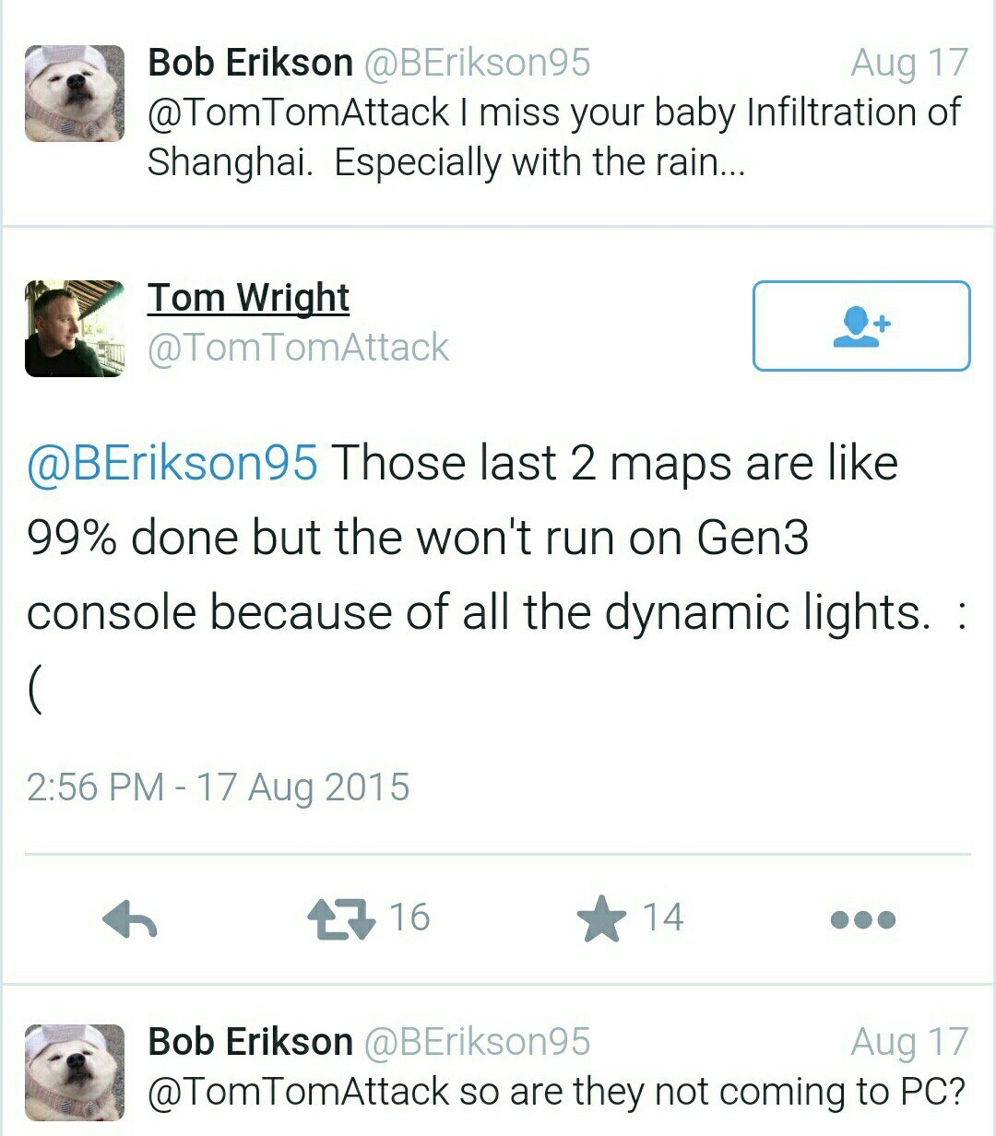The height and width of the screenshot is (1136, 996).
Task: Open the 2:56 PM - 17 Aug 2015 timestamp
Action: [218, 787]
